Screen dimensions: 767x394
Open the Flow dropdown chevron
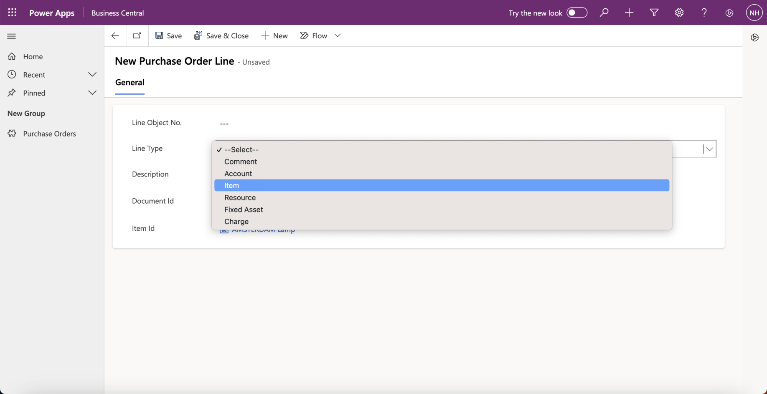(x=338, y=35)
